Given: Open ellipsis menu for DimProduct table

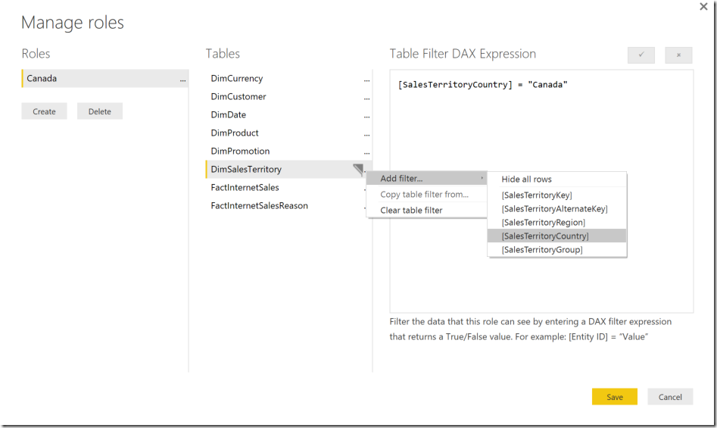Looking at the screenshot, I should pos(366,133).
